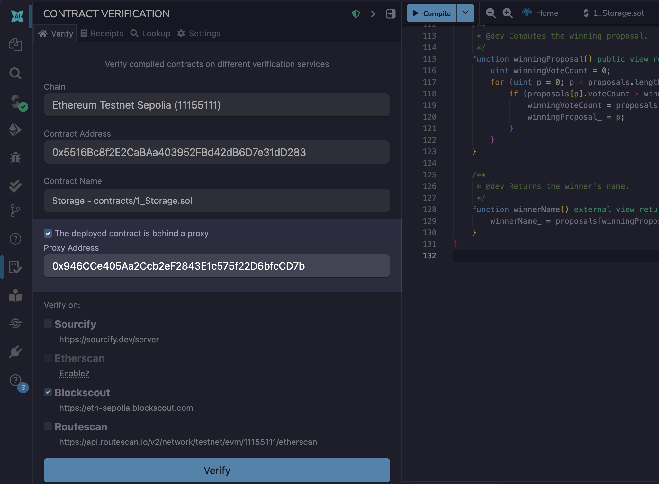The height and width of the screenshot is (484, 659).
Task: Open the Git source control icon
Action: click(15, 211)
